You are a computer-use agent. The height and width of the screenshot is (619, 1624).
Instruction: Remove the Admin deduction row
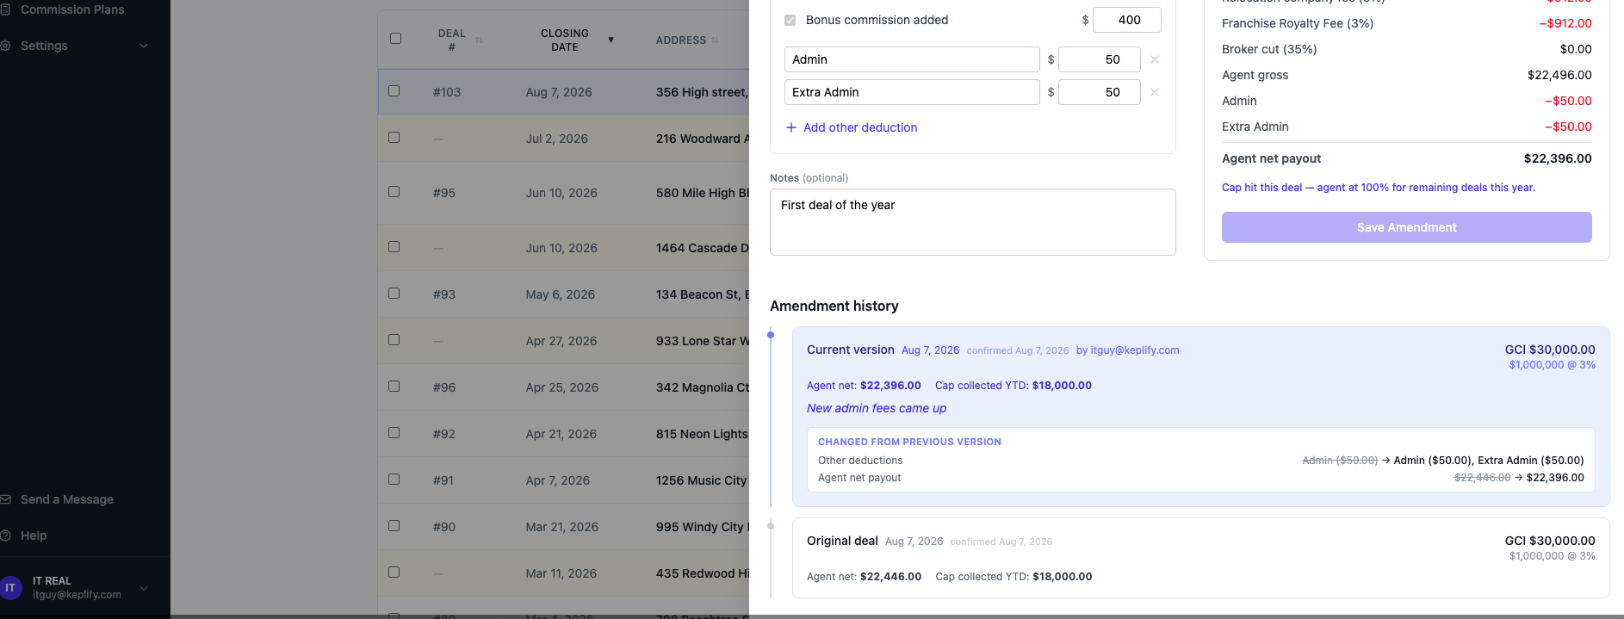1155,59
